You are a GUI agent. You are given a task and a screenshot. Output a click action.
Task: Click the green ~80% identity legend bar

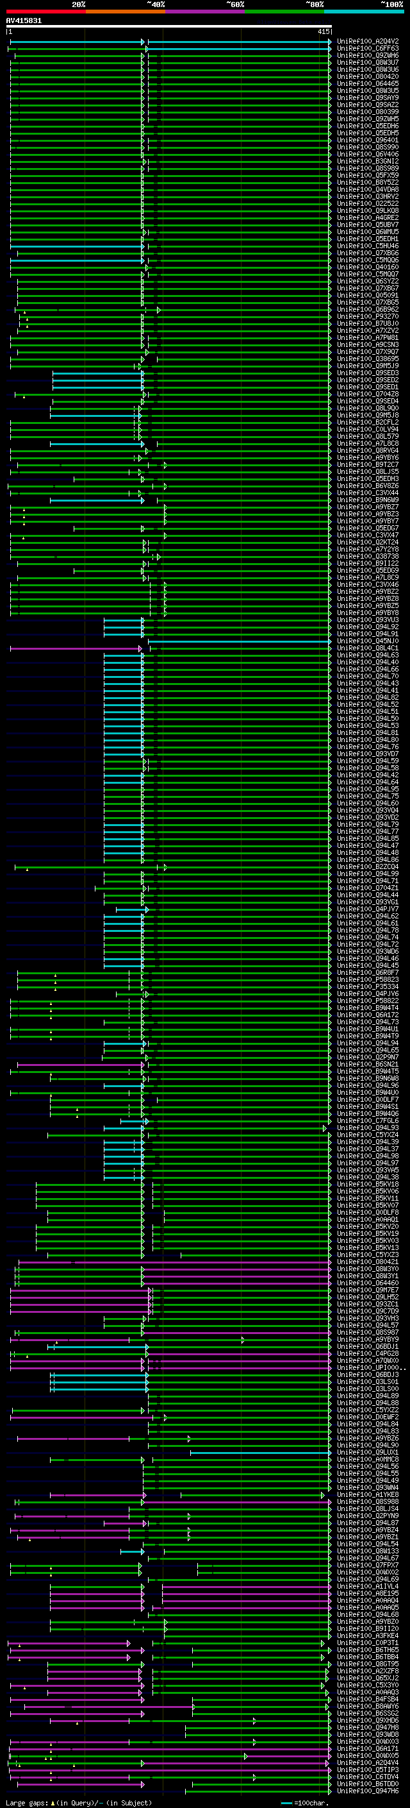point(284,12)
